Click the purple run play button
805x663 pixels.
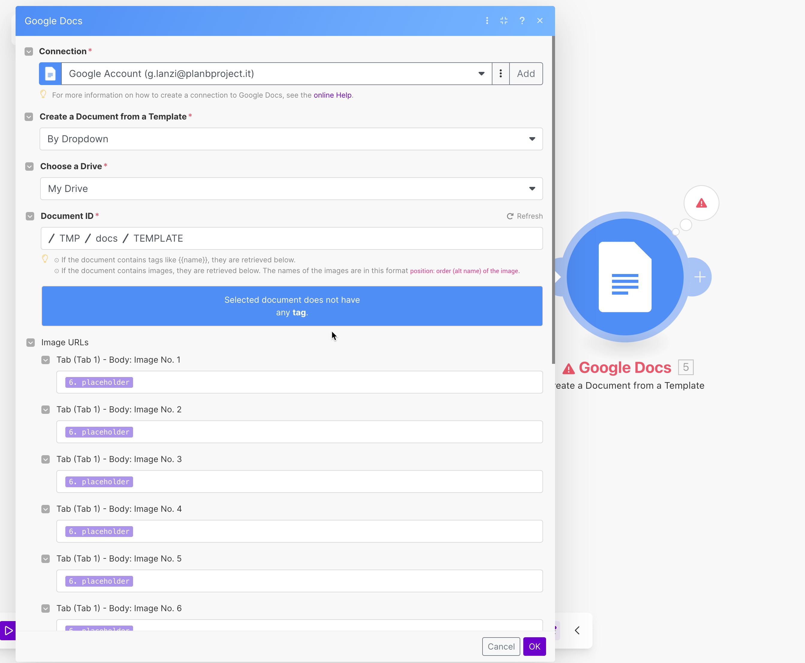(x=8, y=631)
